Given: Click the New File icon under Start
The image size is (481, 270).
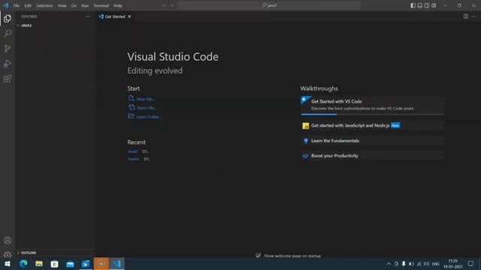Looking at the screenshot, I should pos(131,98).
